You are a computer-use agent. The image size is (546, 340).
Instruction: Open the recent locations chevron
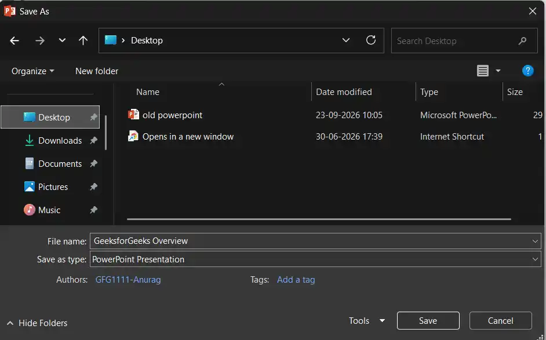62,41
